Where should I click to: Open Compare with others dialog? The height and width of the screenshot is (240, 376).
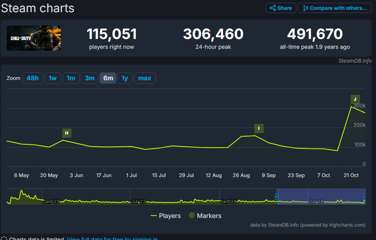coord(335,8)
